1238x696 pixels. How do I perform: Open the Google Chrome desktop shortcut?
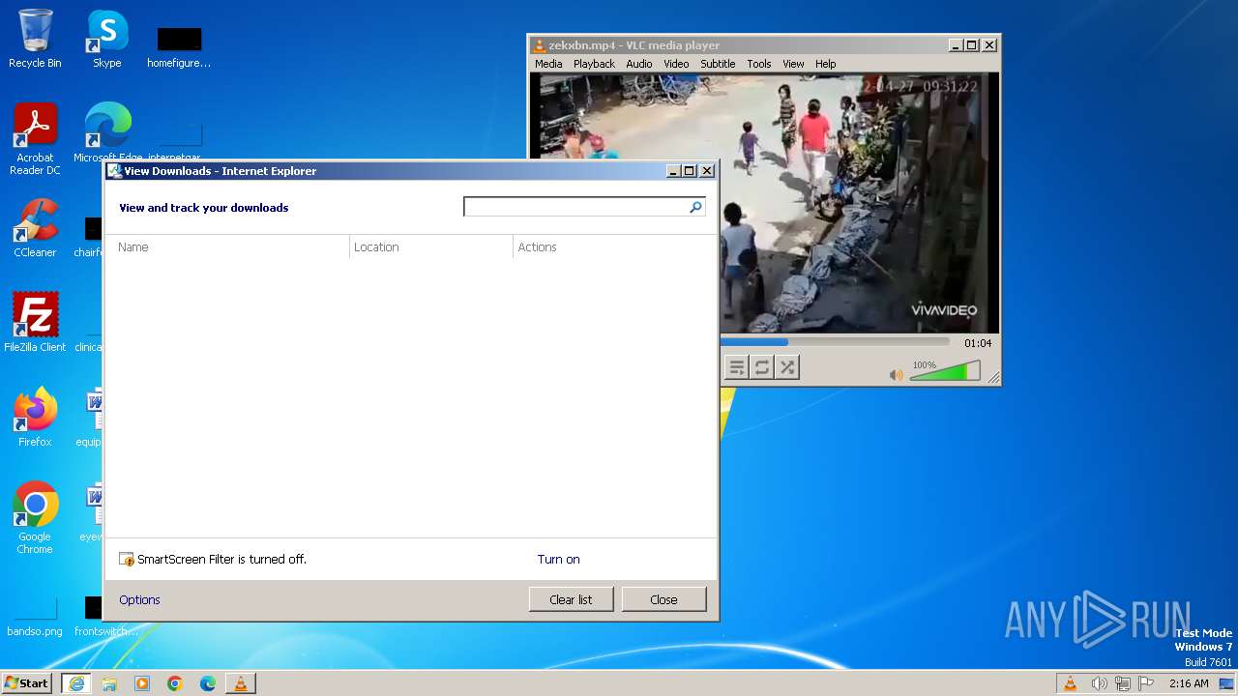[x=35, y=517]
